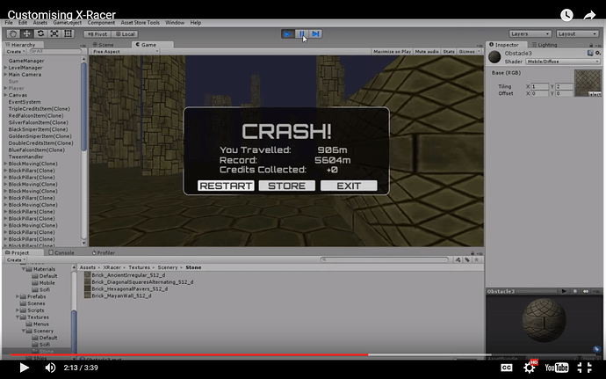Image resolution: width=606 pixels, height=379 pixels.
Task: Play the YouTube video
Action: (x=24, y=368)
